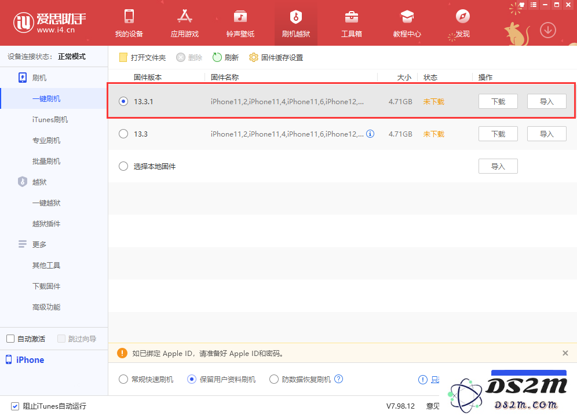The image size is (577, 415).
Task: Click 正常模式 connection status text
Action: [x=72, y=57]
